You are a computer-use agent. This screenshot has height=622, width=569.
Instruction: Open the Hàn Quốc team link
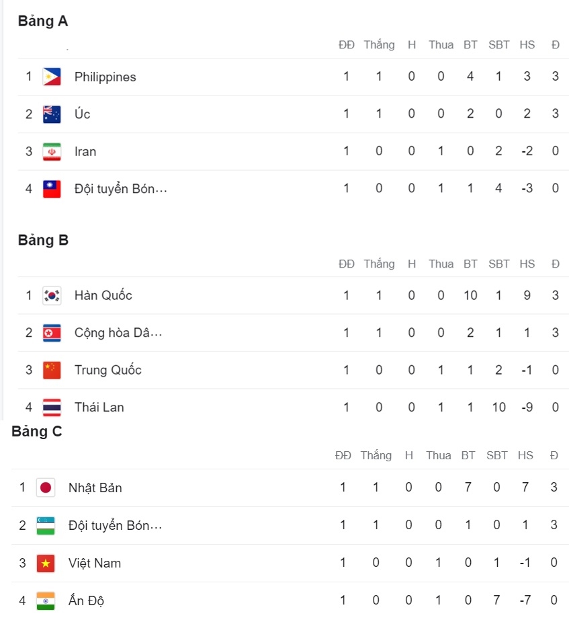tap(103, 295)
